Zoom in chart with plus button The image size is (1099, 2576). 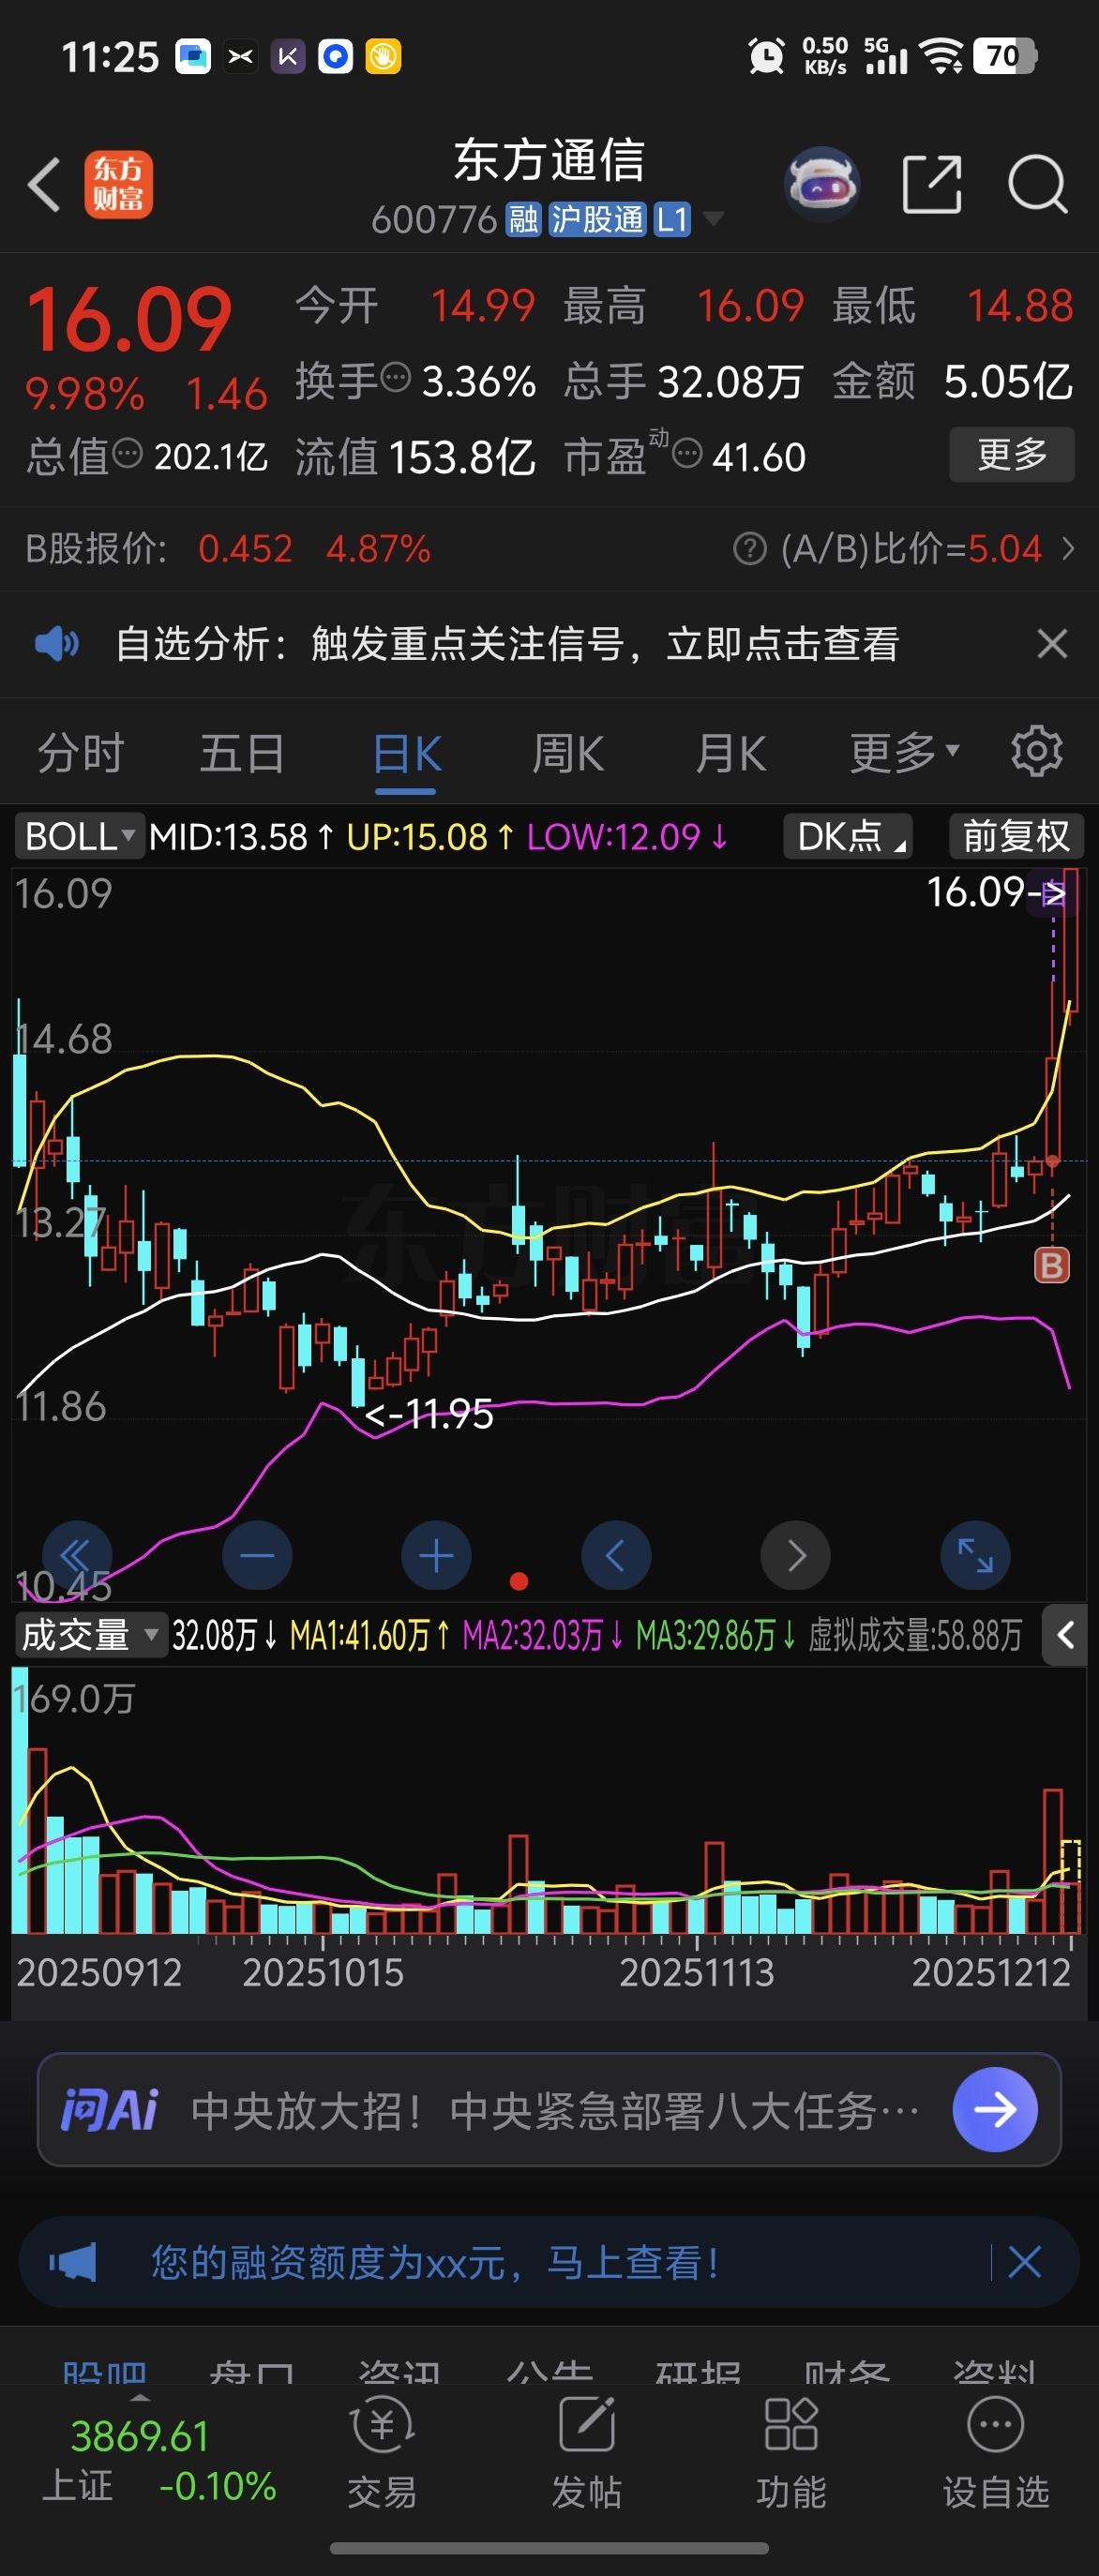pos(436,1556)
